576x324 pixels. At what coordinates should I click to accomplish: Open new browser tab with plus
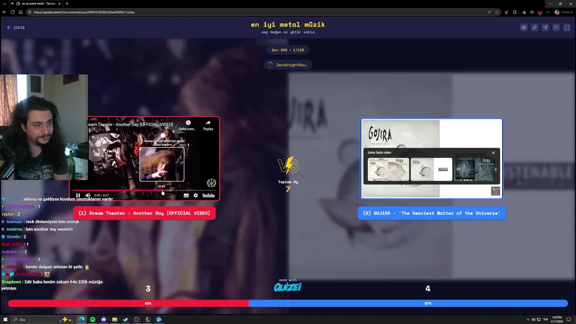coord(67,4)
